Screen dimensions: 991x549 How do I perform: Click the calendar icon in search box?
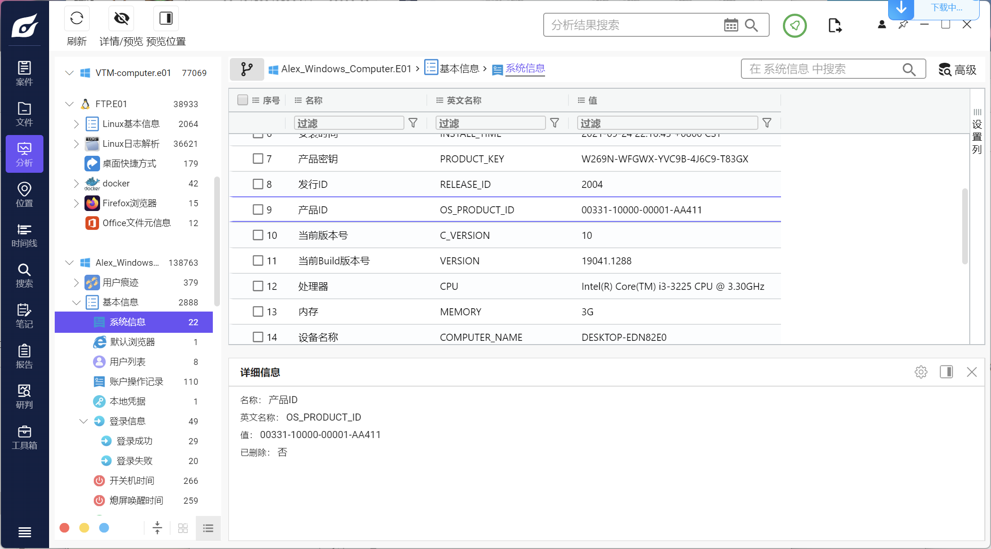coord(731,25)
